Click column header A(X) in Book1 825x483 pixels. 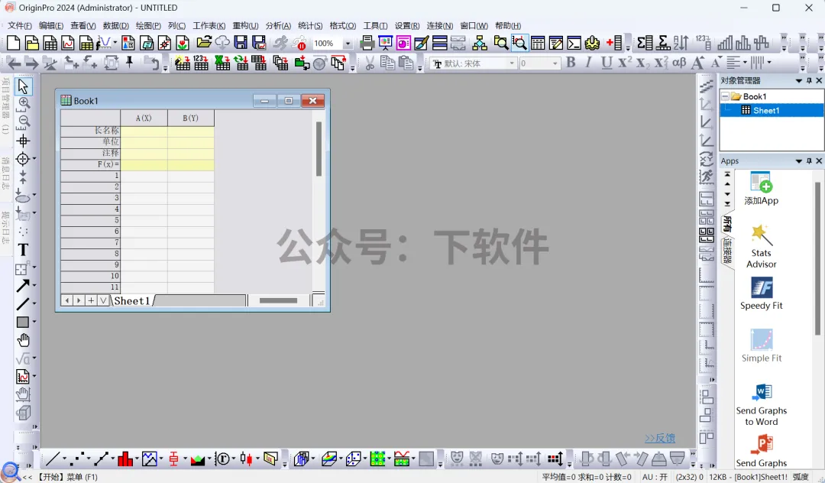[144, 118]
